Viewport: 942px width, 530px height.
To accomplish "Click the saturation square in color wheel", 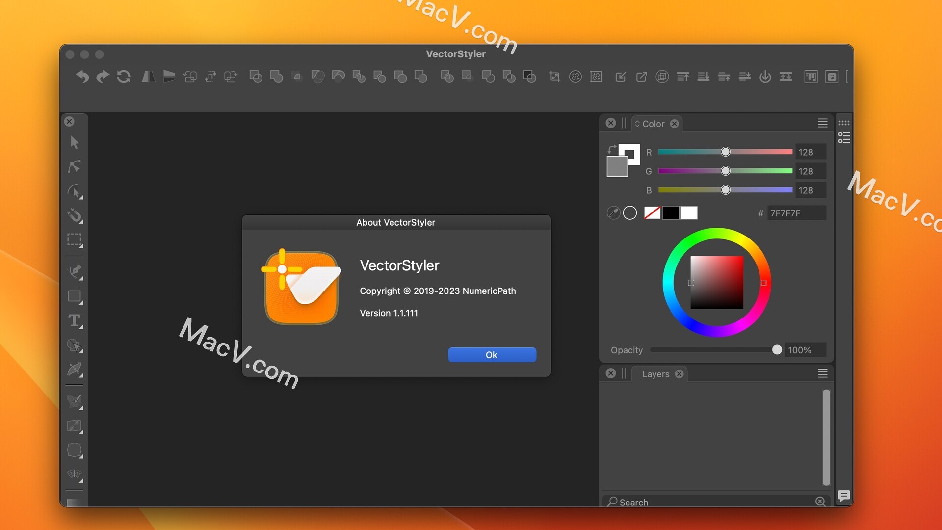I will [x=717, y=282].
